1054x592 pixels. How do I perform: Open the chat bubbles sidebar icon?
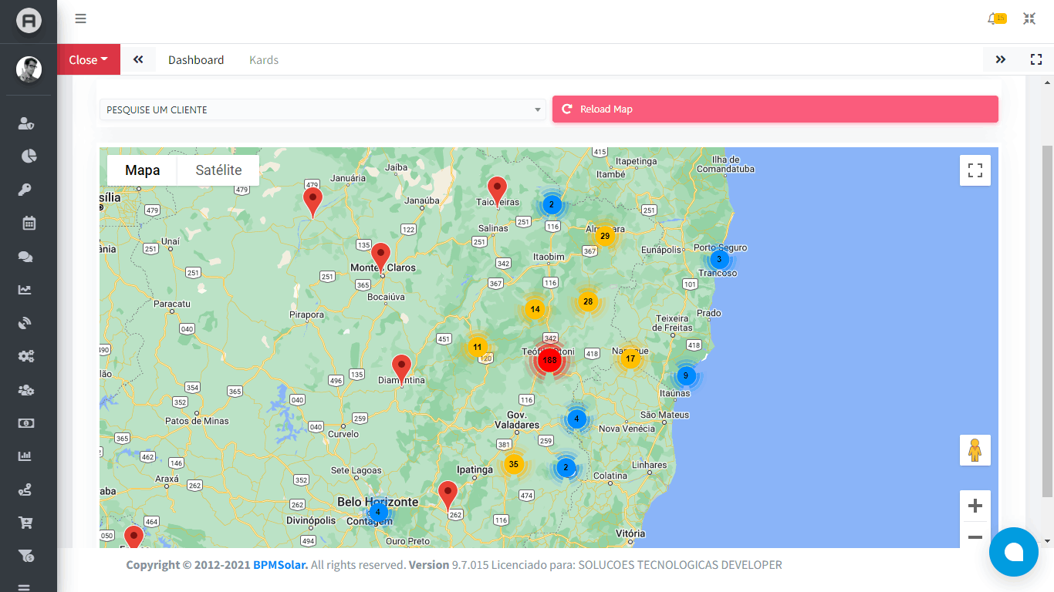tap(25, 257)
